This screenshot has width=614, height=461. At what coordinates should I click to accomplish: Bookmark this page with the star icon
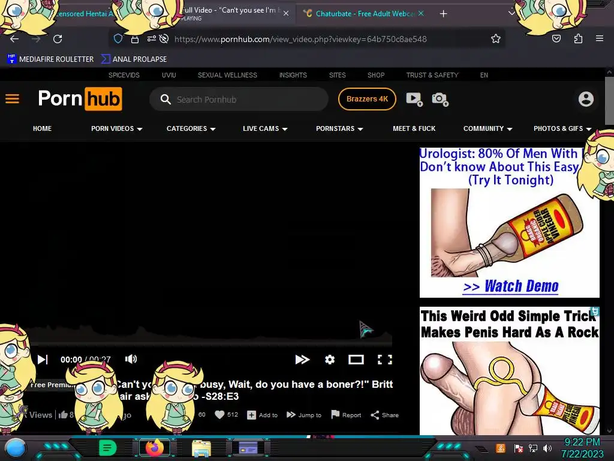click(496, 38)
